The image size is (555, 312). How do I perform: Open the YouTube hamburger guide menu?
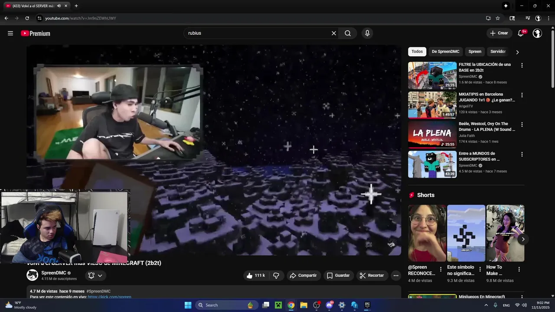10,33
